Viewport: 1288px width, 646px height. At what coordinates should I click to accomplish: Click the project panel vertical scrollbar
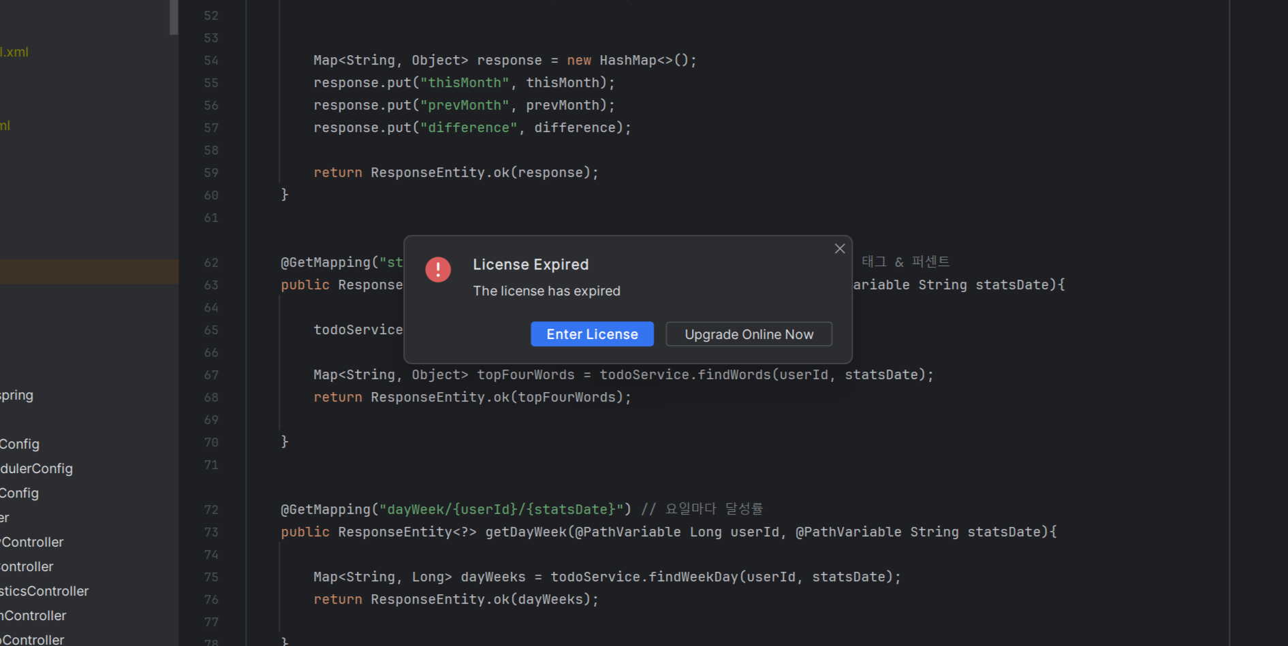[174, 17]
